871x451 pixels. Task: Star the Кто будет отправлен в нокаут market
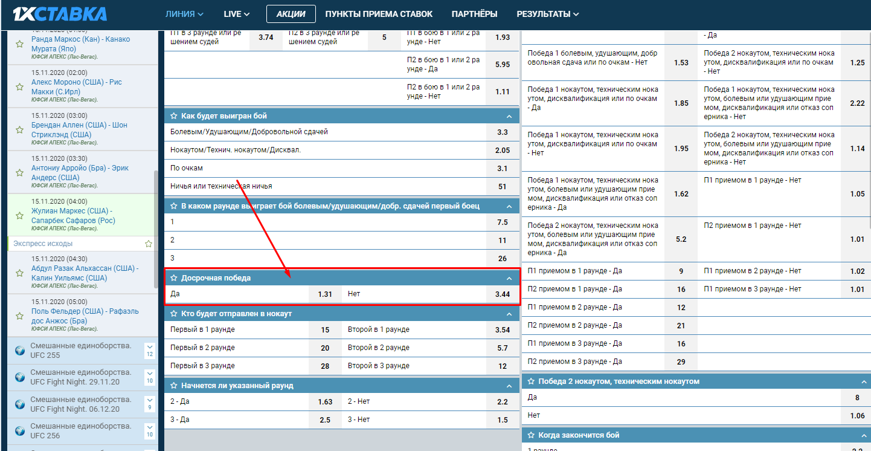174,314
